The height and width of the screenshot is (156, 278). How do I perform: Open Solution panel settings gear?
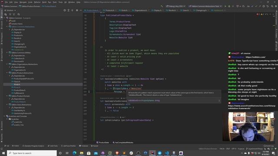(77, 10)
